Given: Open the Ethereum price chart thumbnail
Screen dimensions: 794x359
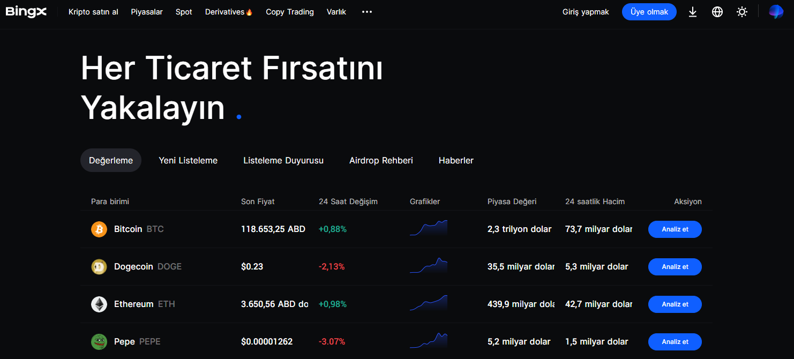Looking at the screenshot, I should (x=429, y=303).
